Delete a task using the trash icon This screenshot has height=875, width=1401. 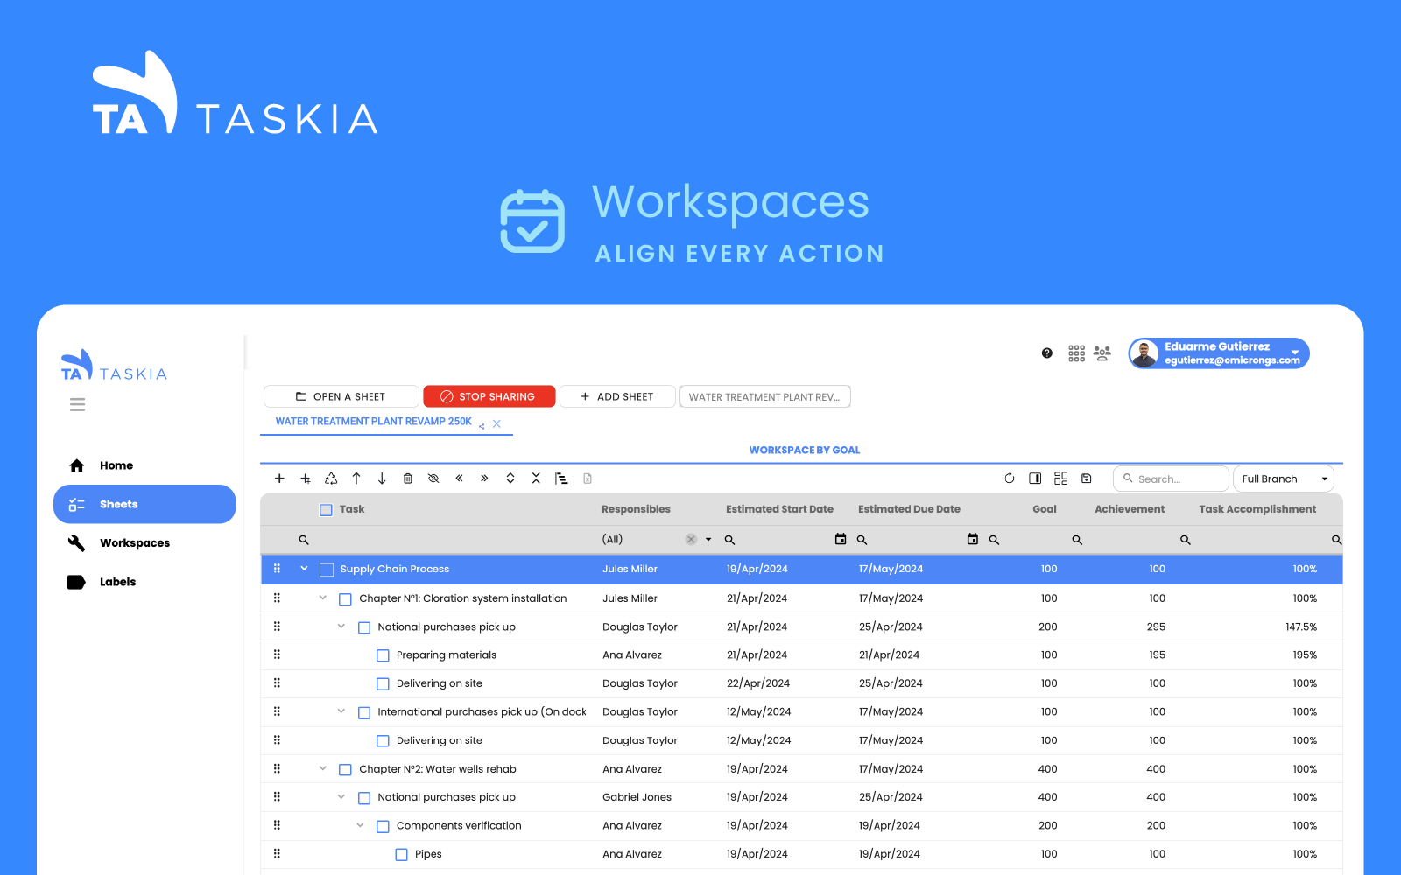click(x=407, y=478)
